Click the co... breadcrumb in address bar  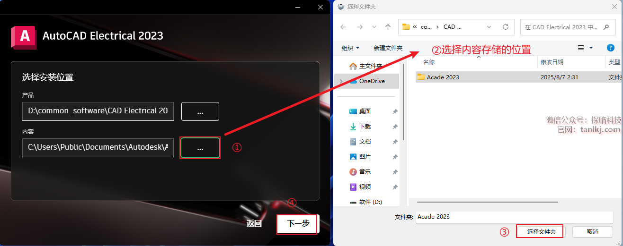coord(426,27)
